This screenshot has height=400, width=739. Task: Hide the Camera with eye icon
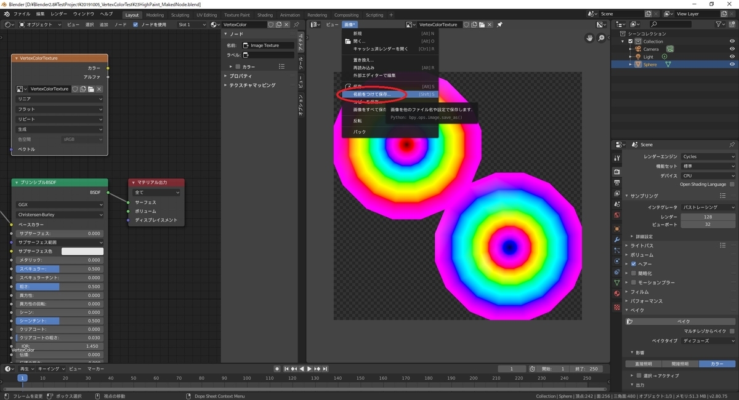point(732,49)
